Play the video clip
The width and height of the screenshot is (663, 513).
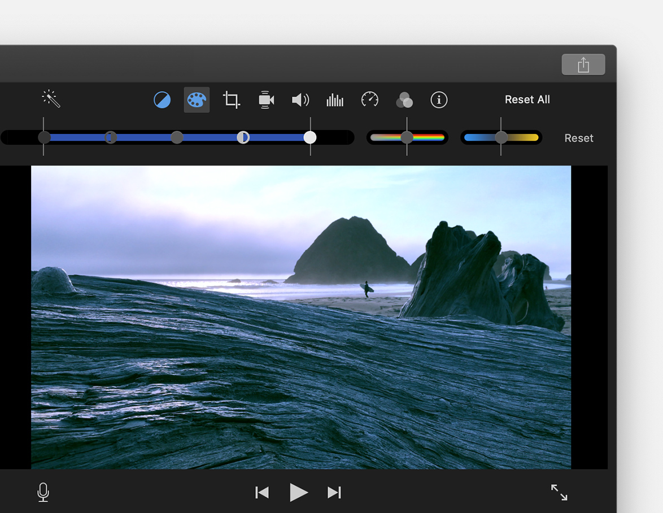pyautogui.click(x=299, y=493)
